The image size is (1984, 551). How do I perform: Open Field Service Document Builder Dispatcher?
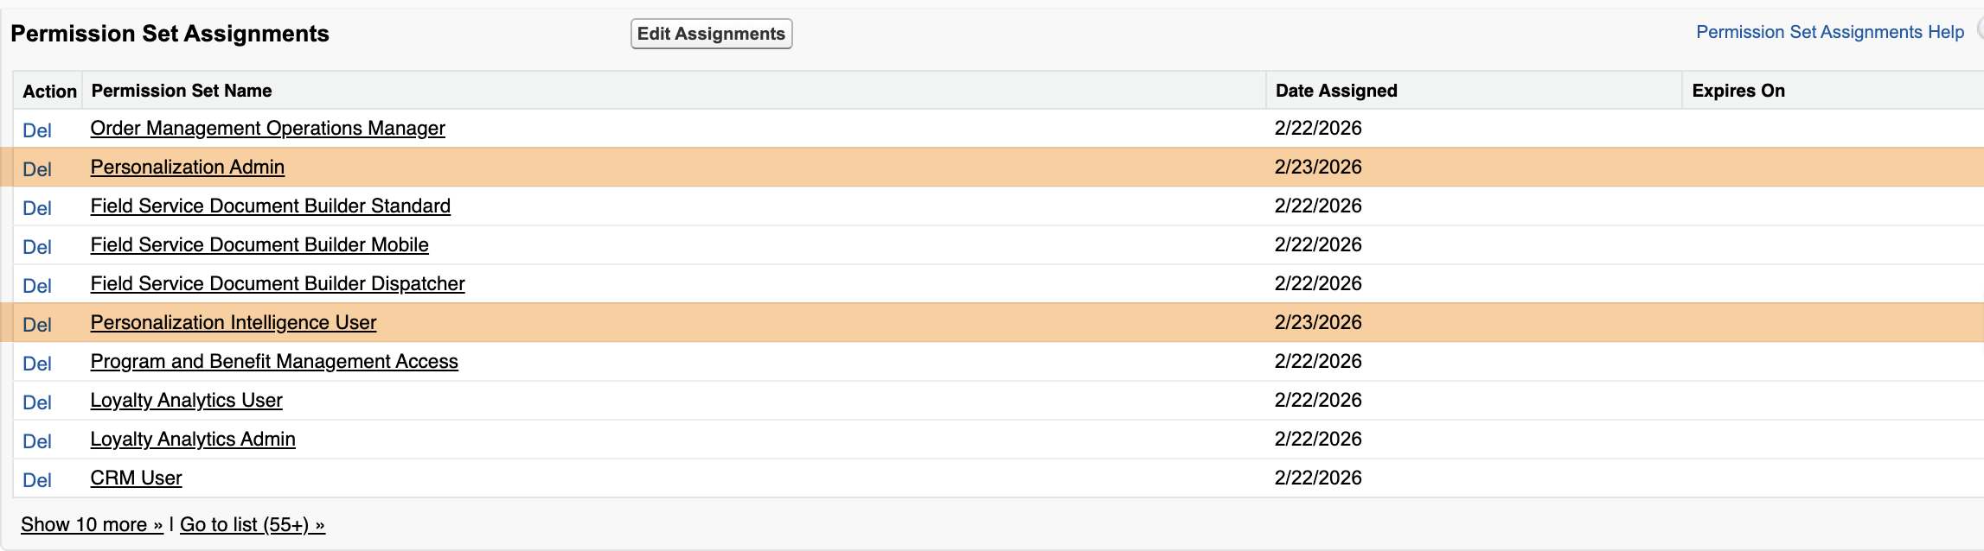pos(278,283)
